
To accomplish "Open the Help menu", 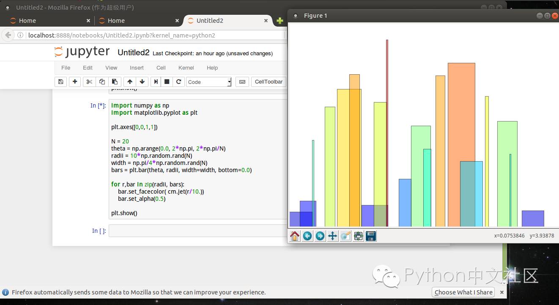I will pos(212,67).
